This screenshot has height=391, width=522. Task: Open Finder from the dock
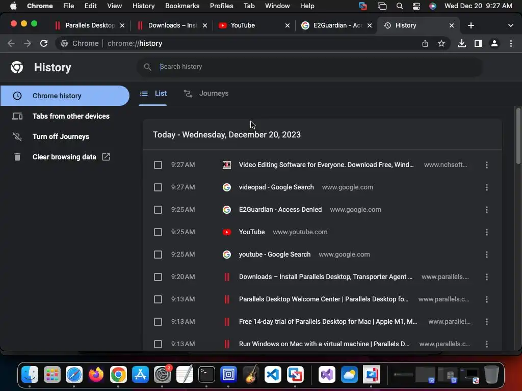click(30, 375)
